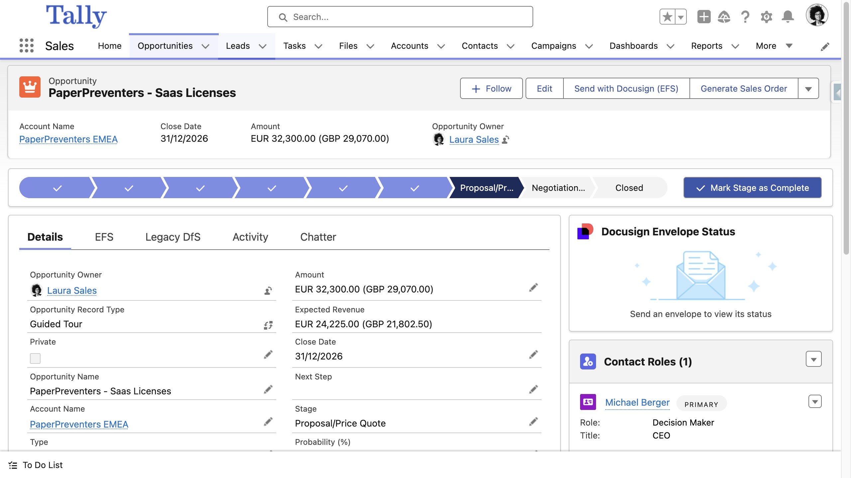Select the Negotiation stage in the path

(558, 188)
